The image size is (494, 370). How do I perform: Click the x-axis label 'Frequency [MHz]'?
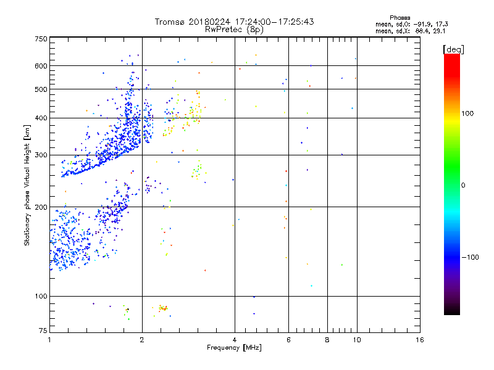234,348
